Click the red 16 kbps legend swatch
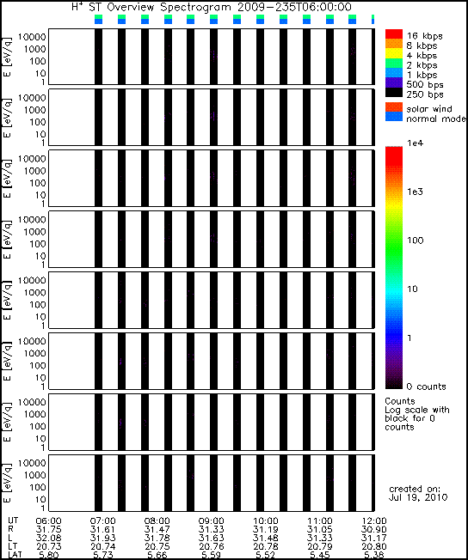Image resolution: width=468 pixels, height=560 pixels. tap(394, 34)
